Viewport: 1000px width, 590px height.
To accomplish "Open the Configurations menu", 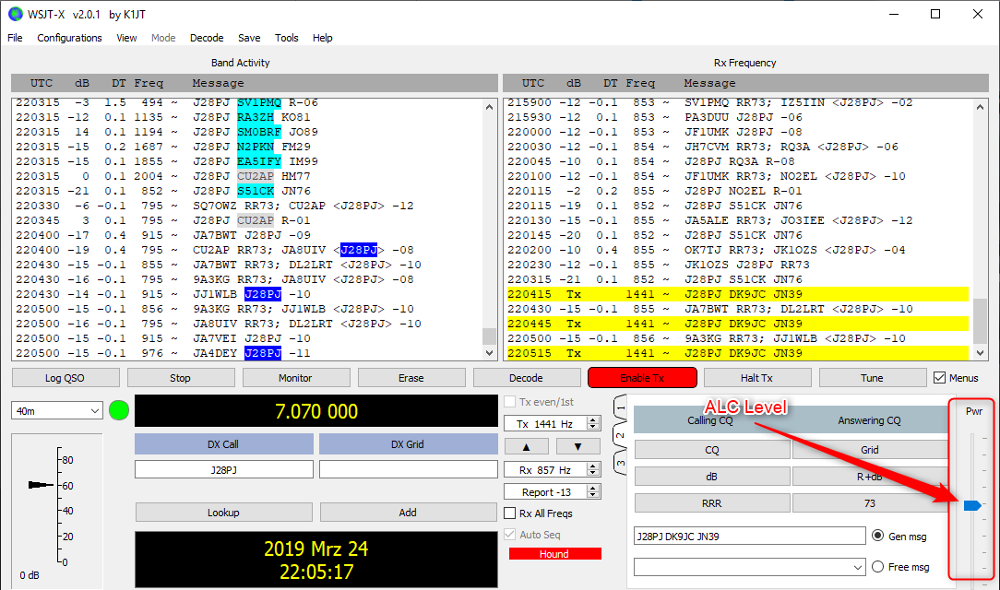I will point(69,38).
